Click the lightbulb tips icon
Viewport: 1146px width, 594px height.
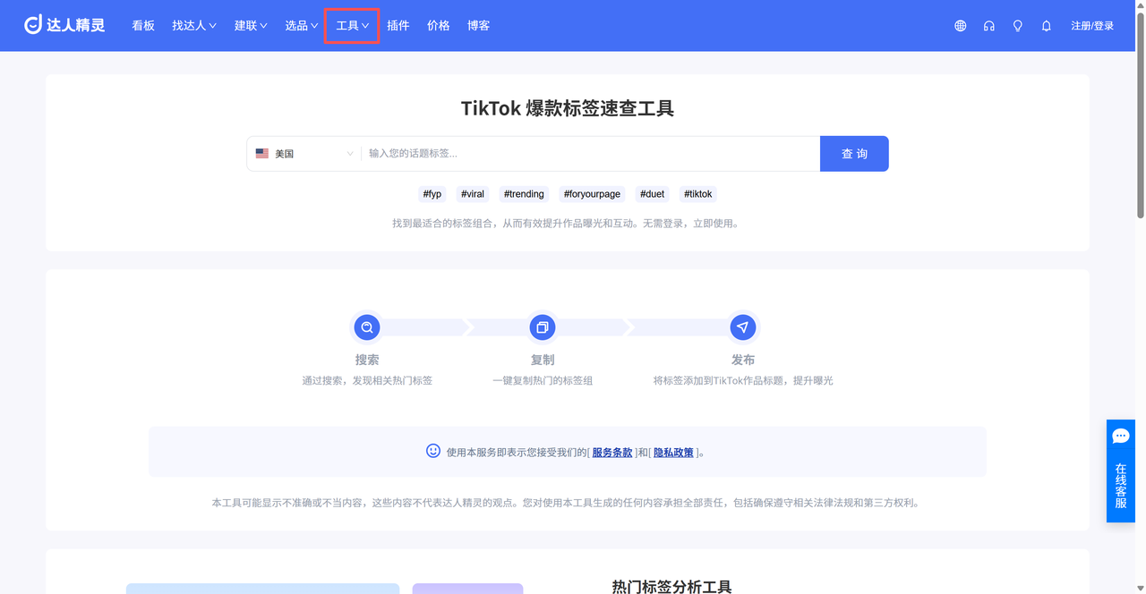(x=1017, y=26)
